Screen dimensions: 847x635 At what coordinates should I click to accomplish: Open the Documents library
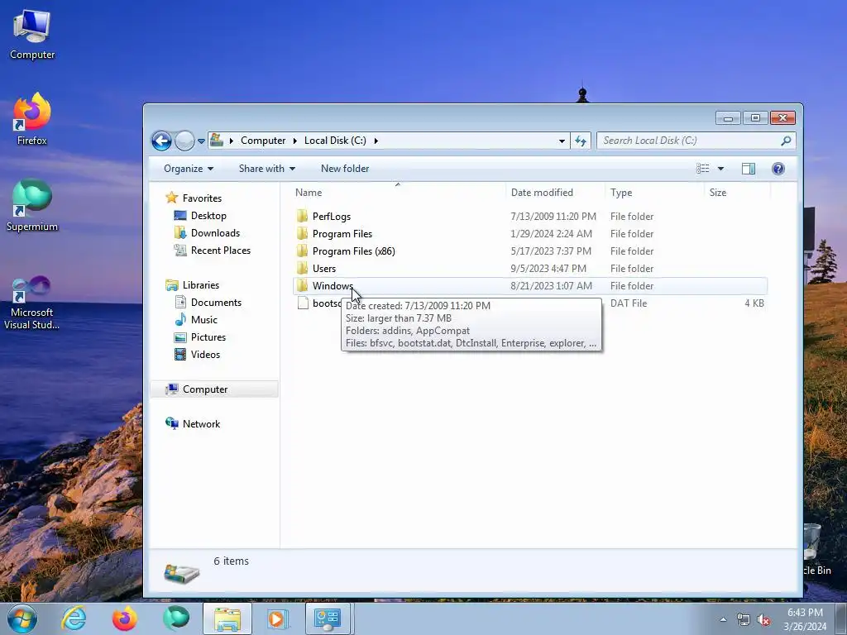click(216, 303)
